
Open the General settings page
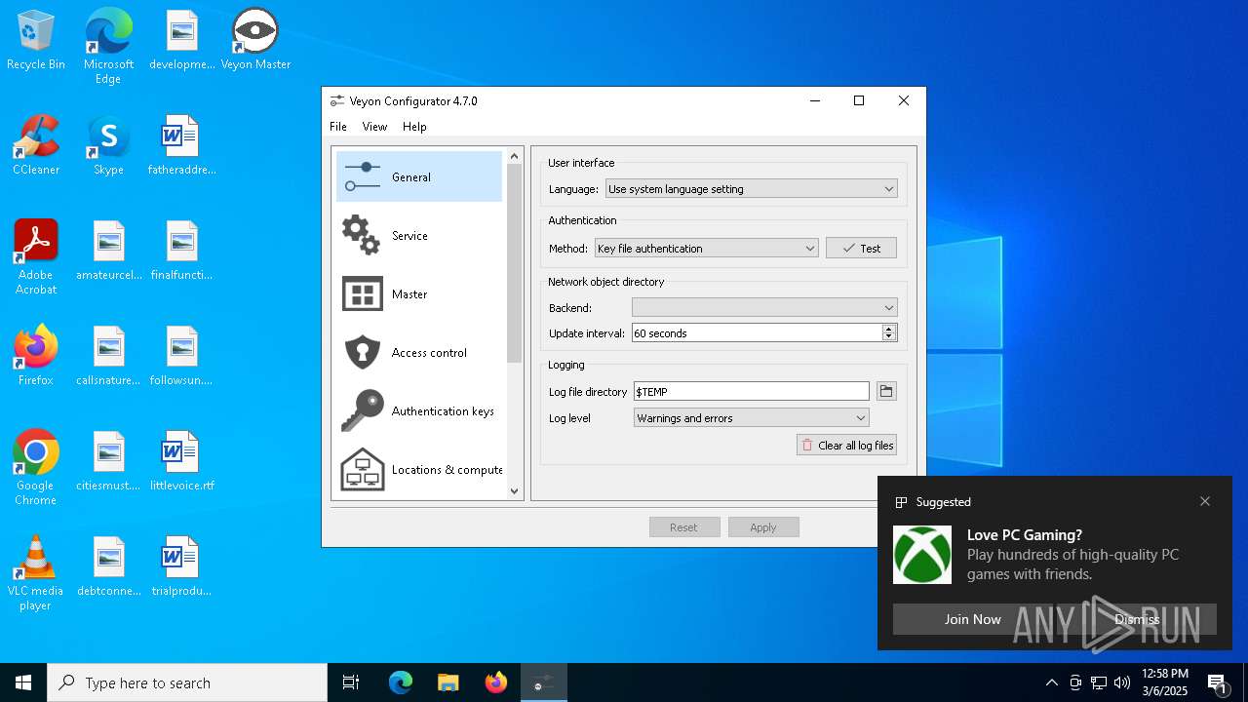click(419, 176)
